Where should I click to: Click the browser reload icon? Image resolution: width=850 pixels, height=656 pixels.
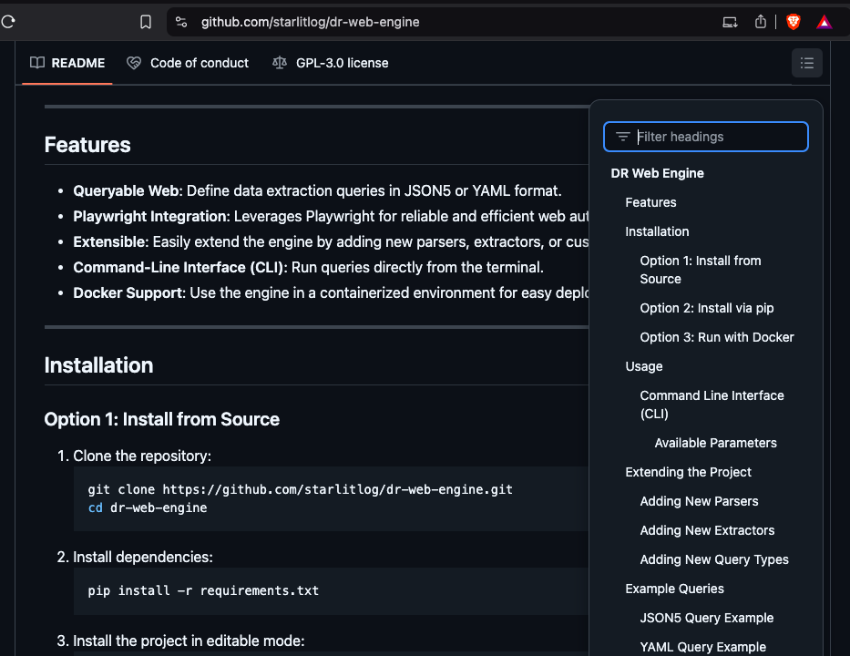(7, 22)
